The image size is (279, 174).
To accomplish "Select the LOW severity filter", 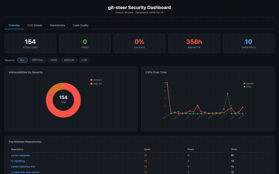I will [x=84, y=60].
